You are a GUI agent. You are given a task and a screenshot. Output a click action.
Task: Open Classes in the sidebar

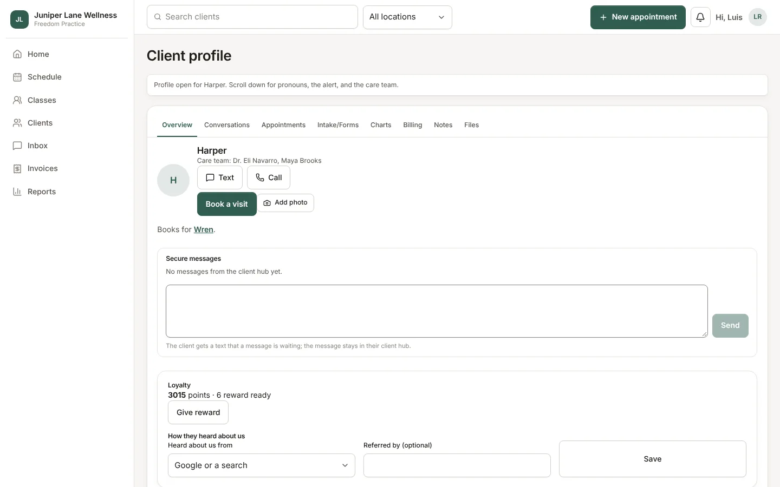[x=67, y=100]
